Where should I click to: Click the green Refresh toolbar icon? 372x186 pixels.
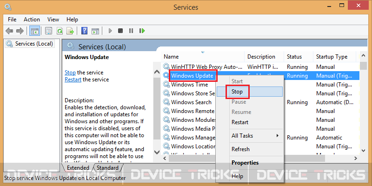(x=60, y=31)
